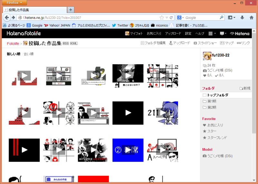The width and height of the screenshot is (258, 184).
Task: Click the RSS feed badge
Action: click(x=66, y=43)
